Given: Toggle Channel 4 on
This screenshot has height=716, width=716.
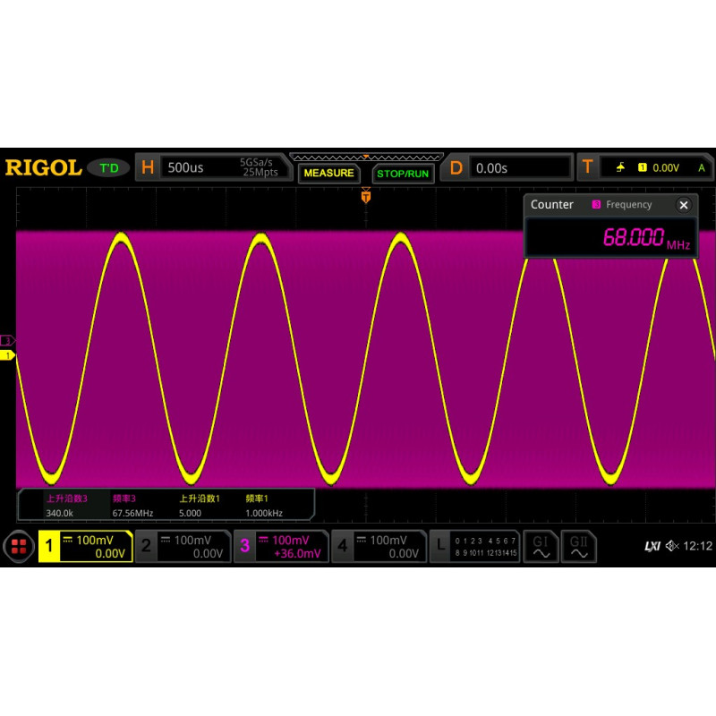Looking at the screenshot, I should [344, 546].
